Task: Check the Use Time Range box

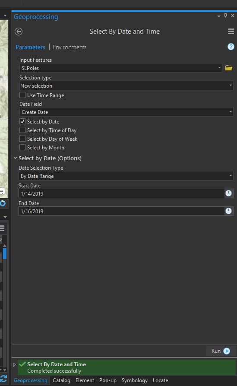Action: tap(22, 95)
